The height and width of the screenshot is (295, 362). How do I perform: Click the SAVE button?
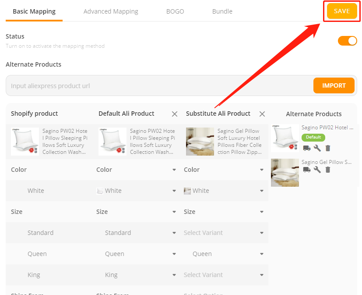point(342,11)
